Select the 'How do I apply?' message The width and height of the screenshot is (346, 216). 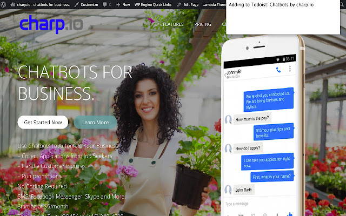pos(248,148)
